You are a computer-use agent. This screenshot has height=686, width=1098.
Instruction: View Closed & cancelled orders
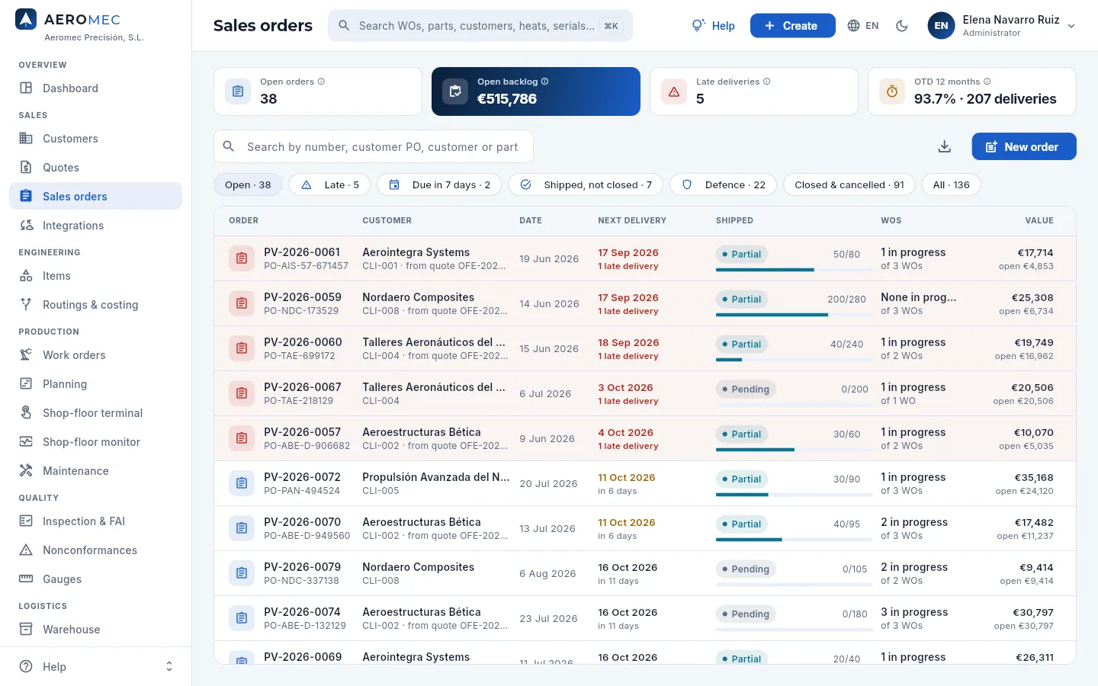click(849, 184)
